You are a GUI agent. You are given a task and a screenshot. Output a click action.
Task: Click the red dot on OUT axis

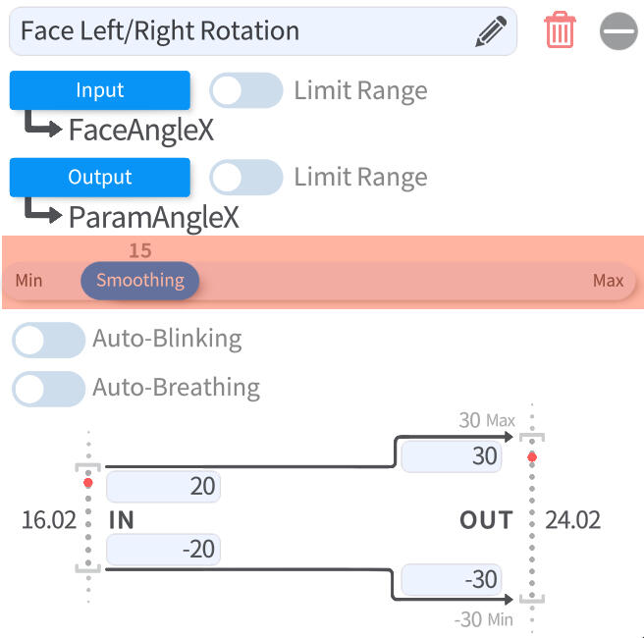532,457
